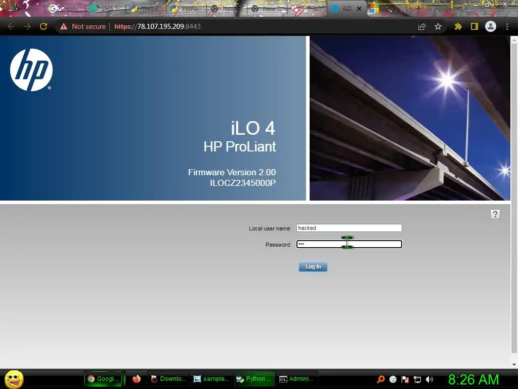Go forward with browser forward arrow
Viewport: 518px width, 389px height.
[x=27, y=26]
